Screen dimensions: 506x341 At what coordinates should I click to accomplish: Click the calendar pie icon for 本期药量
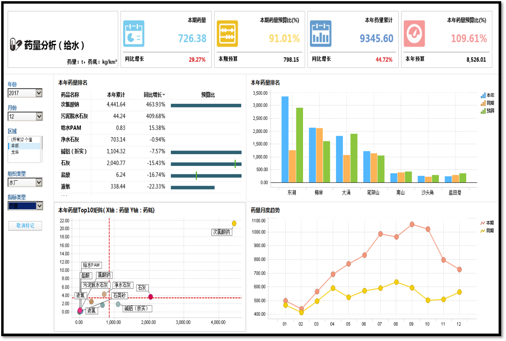point(134,34)
